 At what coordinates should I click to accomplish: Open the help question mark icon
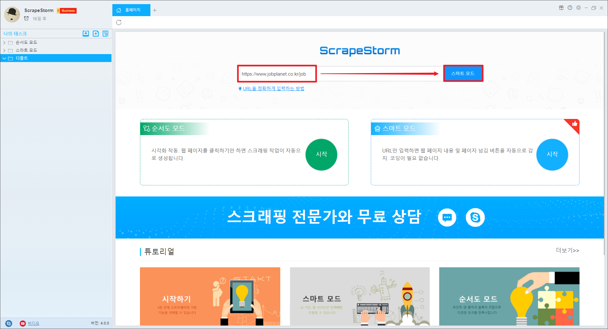tap(570, 8)
